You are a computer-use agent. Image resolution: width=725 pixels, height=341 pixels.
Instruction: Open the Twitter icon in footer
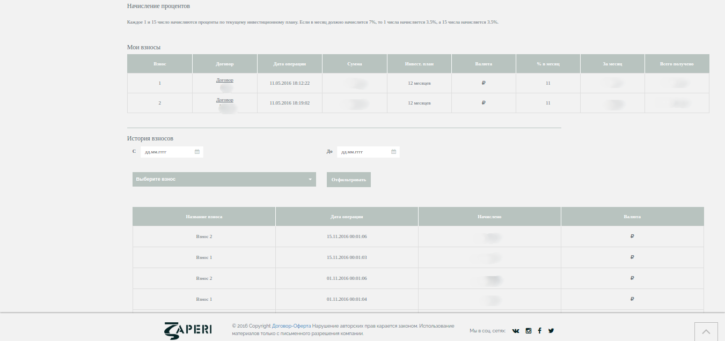(551, 331)
